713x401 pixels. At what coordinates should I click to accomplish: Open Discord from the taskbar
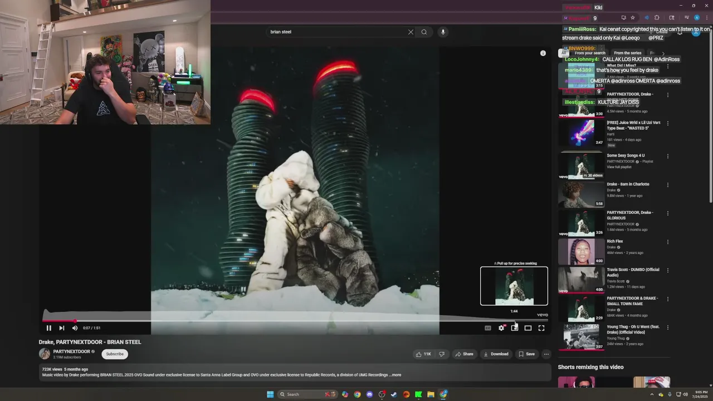(369, 394)
